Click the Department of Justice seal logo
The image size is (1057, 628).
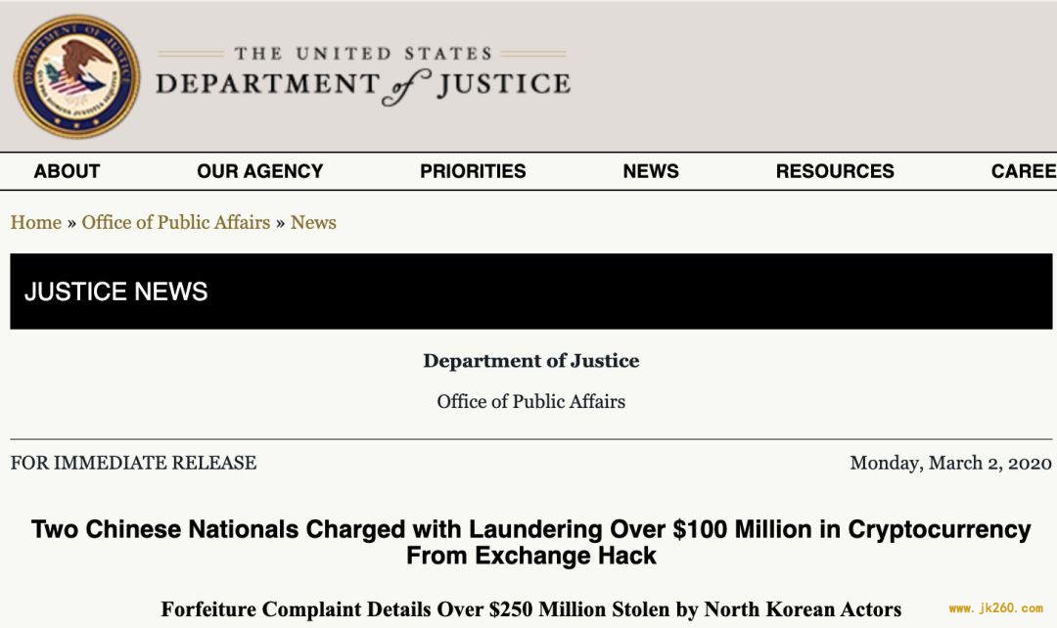pyautogui.click(x=77, y=77)
